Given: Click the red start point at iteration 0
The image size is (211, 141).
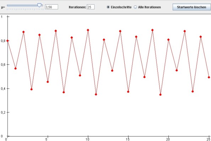Looking at the screenshot, I should pyautogui.click(x=7, y=41).
